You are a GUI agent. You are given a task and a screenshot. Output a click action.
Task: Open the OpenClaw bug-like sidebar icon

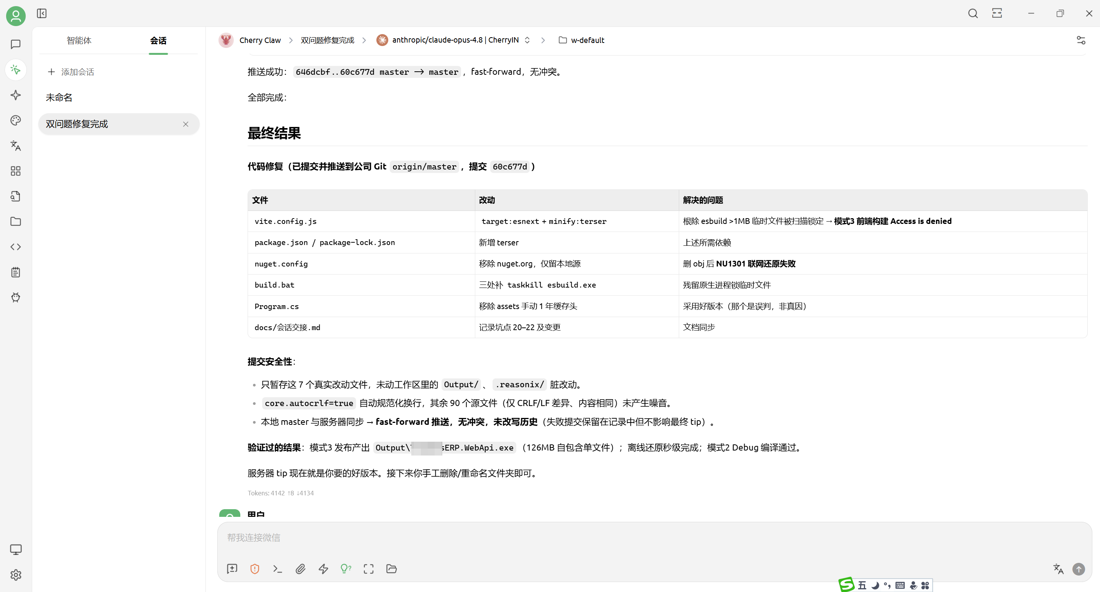click(16, 298)
